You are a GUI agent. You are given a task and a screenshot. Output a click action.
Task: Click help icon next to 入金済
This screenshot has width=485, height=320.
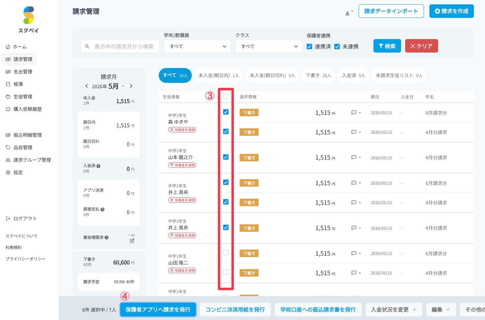[98, 166]
